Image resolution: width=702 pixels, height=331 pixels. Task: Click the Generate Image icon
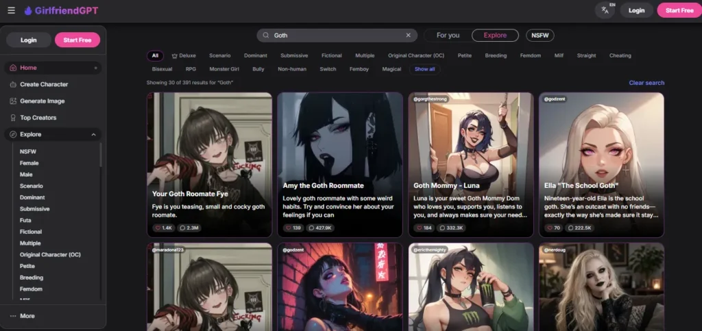[13, 101]
